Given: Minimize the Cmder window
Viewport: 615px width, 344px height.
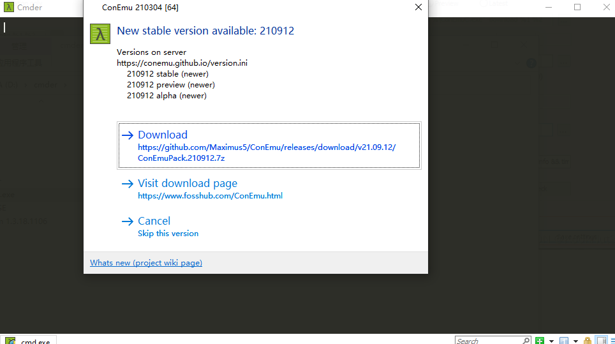Looking at the screenshot, I should [x=548, y=7].
